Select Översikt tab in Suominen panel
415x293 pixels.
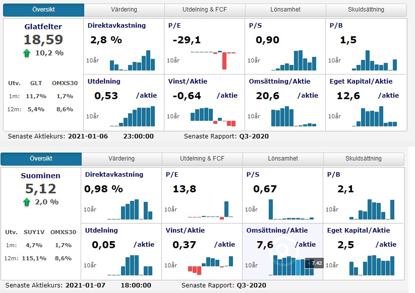pyautogui.click(x=41, y=159)
